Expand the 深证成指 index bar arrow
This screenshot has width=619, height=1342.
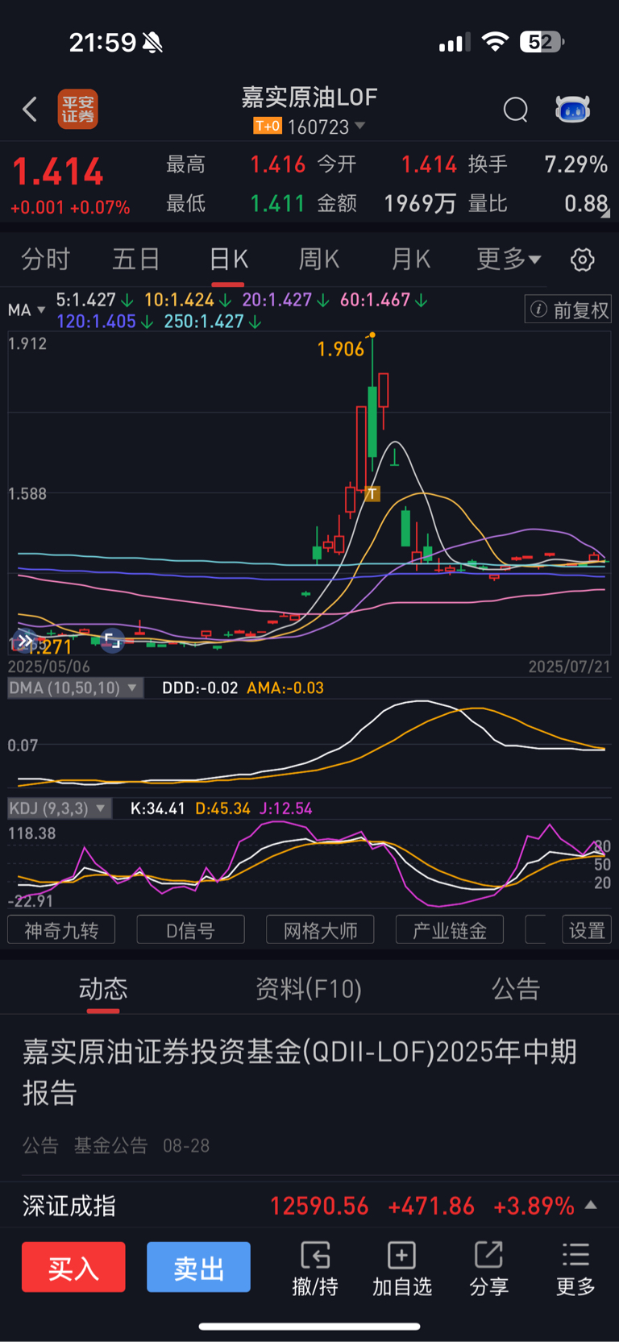coord(591,1205)
